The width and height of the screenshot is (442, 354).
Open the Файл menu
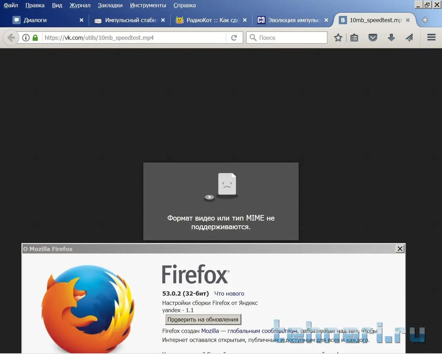[11, 5]
